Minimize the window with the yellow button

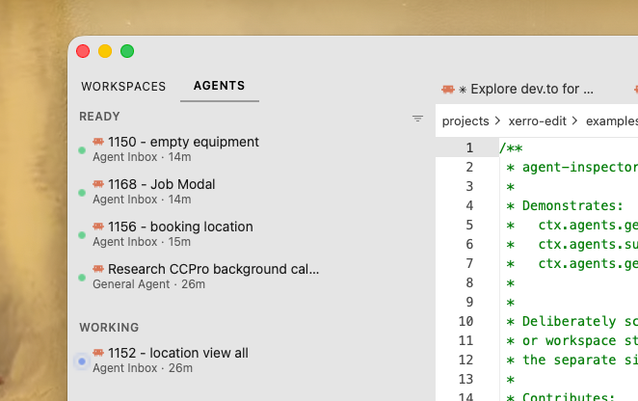105,51
